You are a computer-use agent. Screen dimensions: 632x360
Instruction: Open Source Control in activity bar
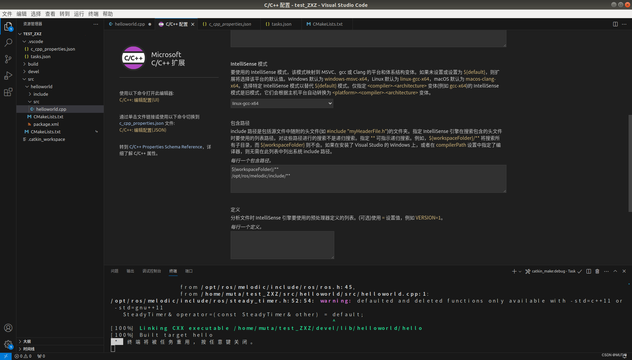8,59
